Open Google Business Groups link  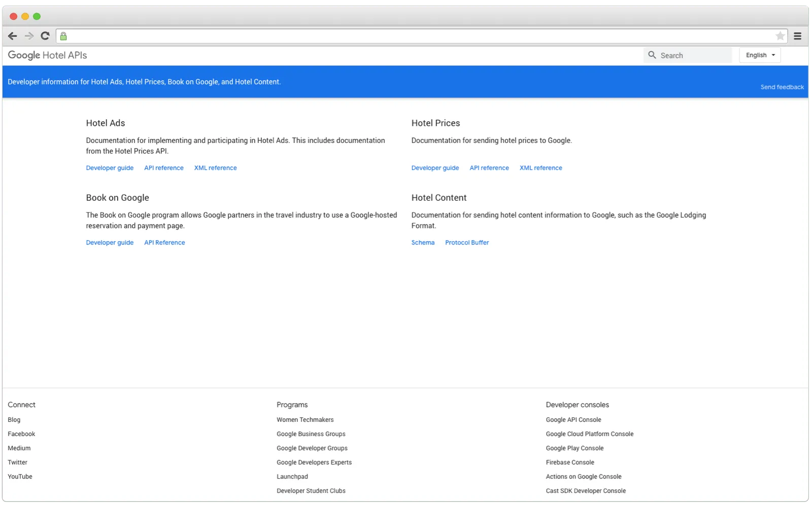[x=311, y=434]
